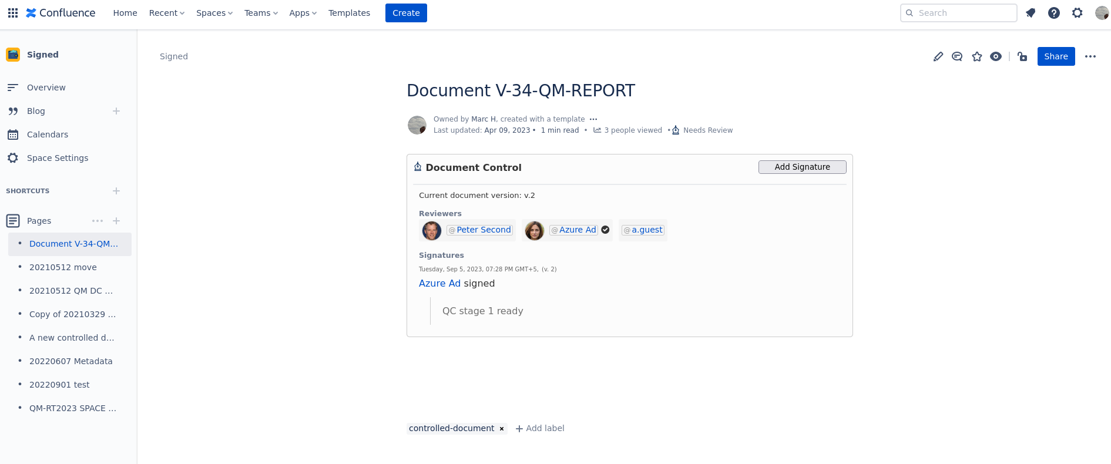Open Confluence settings gear icon
Image resolution: width=1111 pixels, height=464 pixels.
1078,13
